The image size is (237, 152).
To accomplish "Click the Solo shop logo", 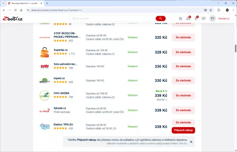I will 44,66.
